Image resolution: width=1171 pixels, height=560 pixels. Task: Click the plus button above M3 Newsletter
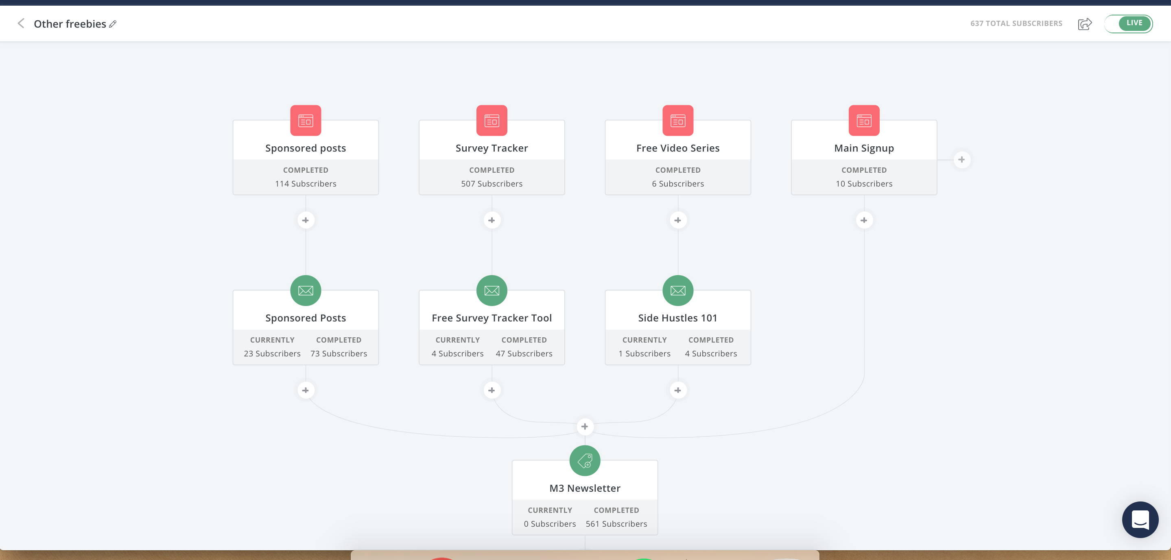point(585,426)
